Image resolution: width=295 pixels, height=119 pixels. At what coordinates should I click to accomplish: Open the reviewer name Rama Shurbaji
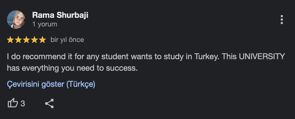(60, 15)
